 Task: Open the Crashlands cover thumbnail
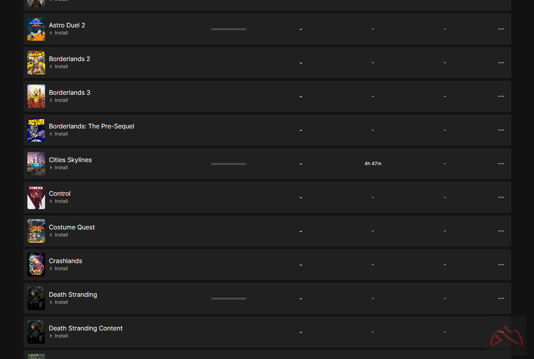(36, 265)
